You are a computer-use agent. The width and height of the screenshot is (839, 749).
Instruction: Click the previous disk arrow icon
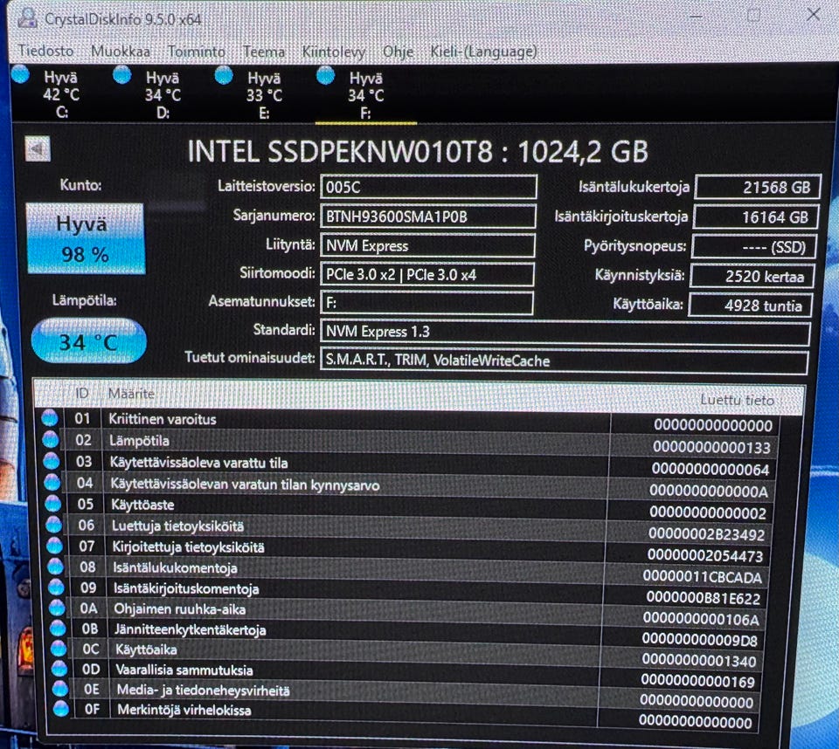coord(38,148)
